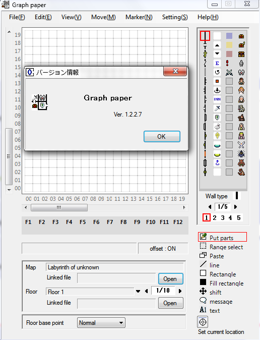Select the red exclamation mark marker
Viewport: 260px width, 340px height.
227,63
